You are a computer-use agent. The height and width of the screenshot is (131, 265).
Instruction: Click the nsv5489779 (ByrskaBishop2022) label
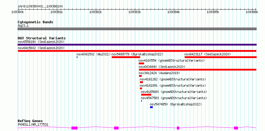[137, 54]
